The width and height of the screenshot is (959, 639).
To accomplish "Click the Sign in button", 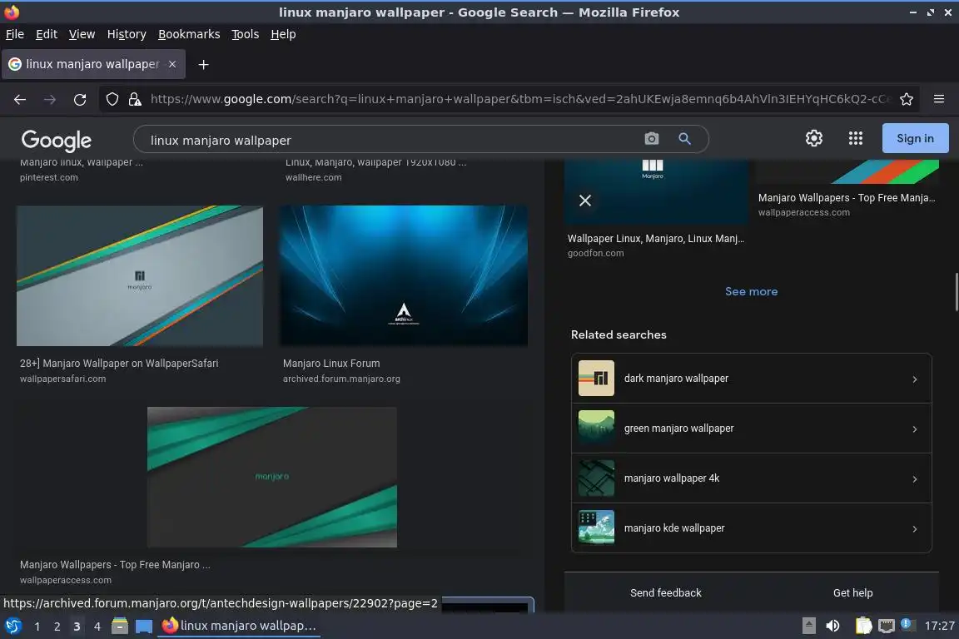I will (x=915, y=138).
